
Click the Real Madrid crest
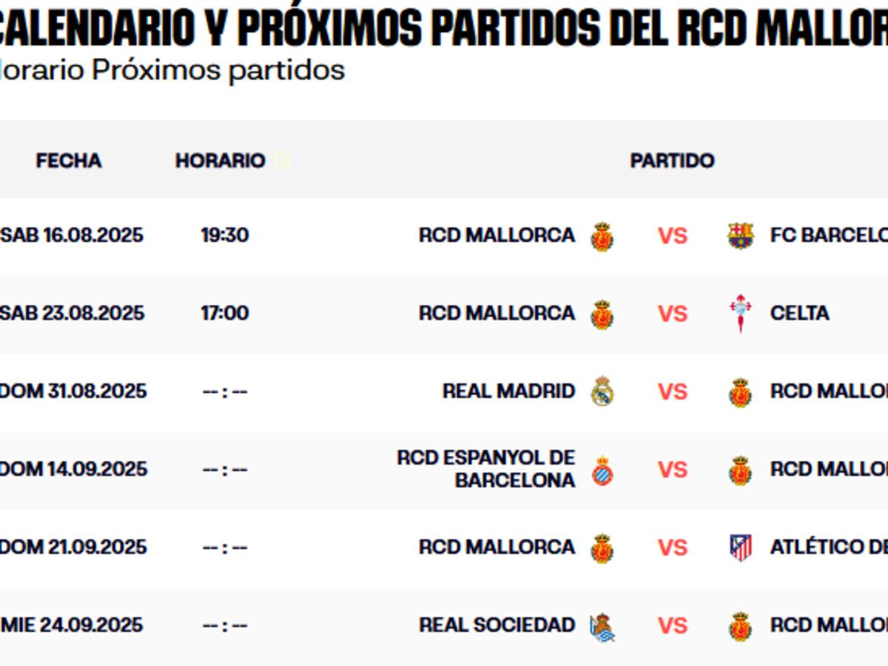(602, 391)
